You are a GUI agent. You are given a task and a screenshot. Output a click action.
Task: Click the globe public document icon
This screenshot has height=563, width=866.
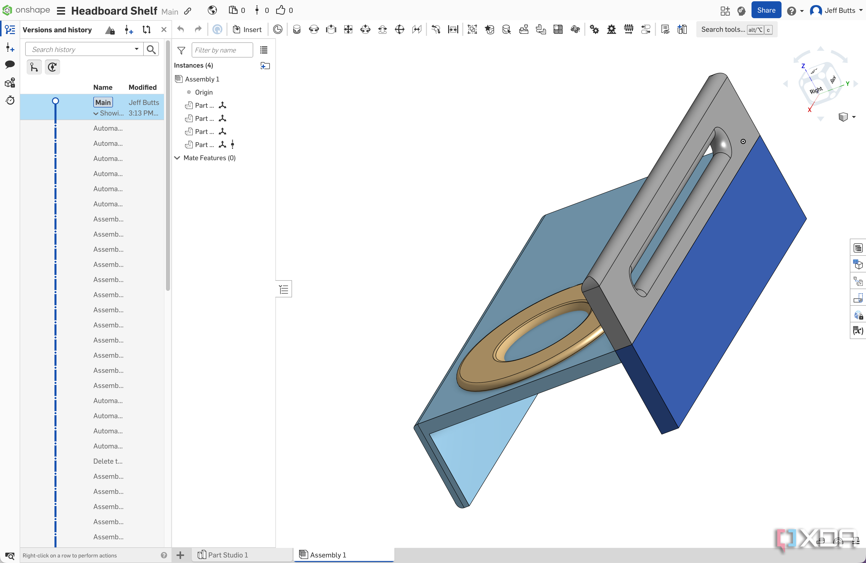point(213,10)
